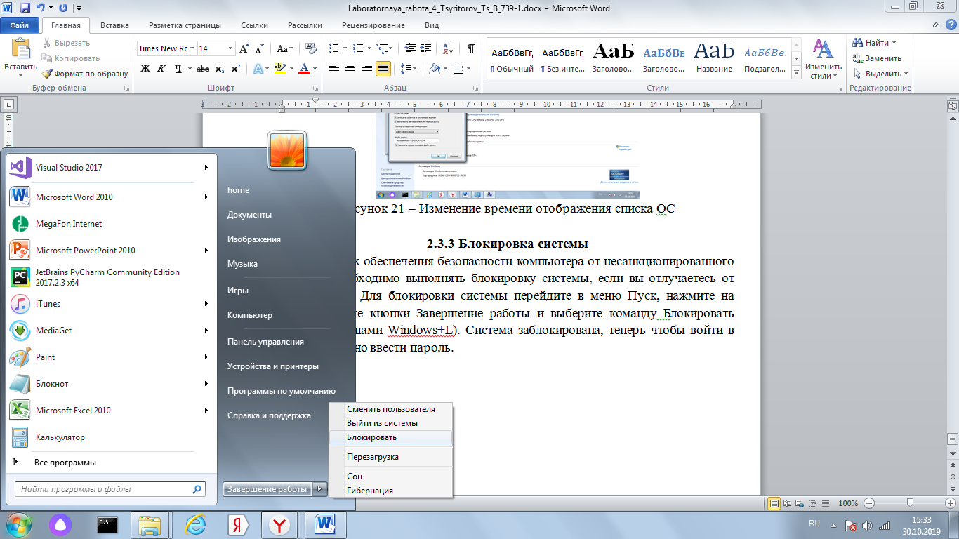The image size is (959, 539).
Task: Apply bold formatting with the Ж button
Action: point(145,69)
